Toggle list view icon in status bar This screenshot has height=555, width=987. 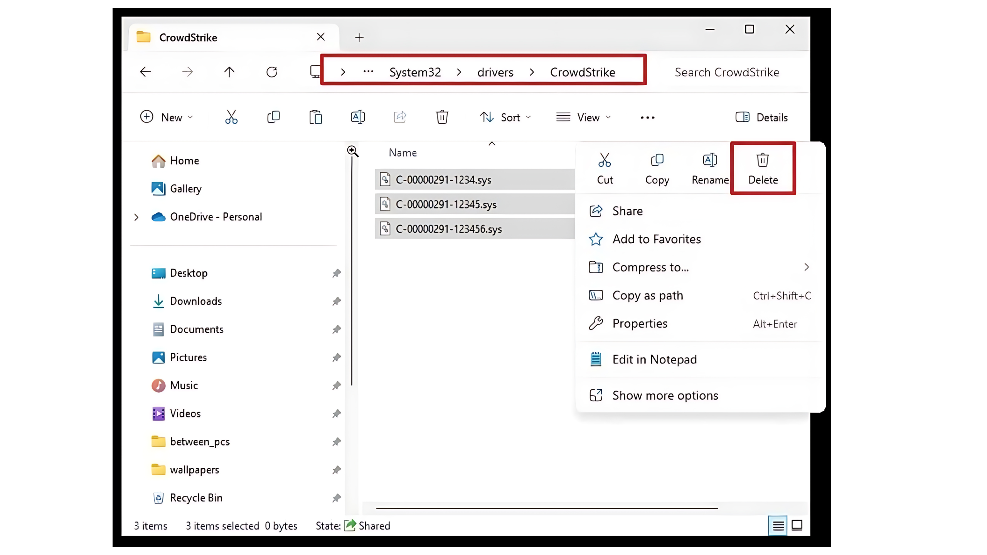coord(778,525)
